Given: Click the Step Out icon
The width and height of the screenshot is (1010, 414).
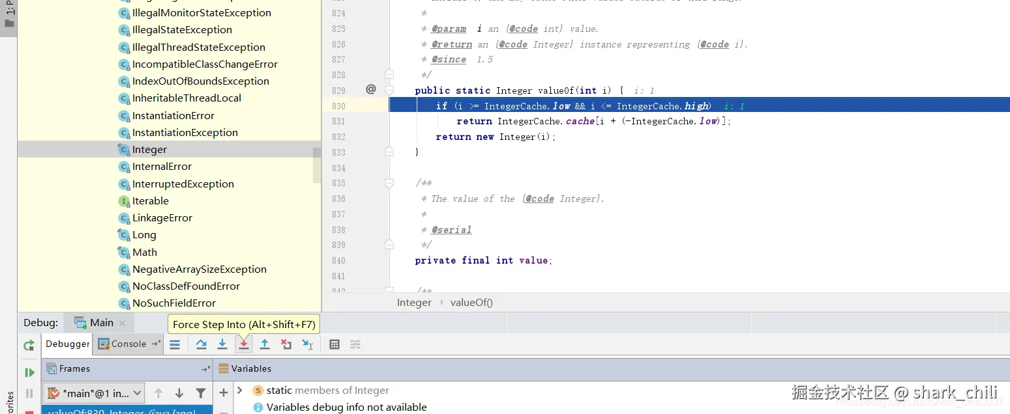Looking at the screenshot, I should pyautogui.click(x=265, y=344).
